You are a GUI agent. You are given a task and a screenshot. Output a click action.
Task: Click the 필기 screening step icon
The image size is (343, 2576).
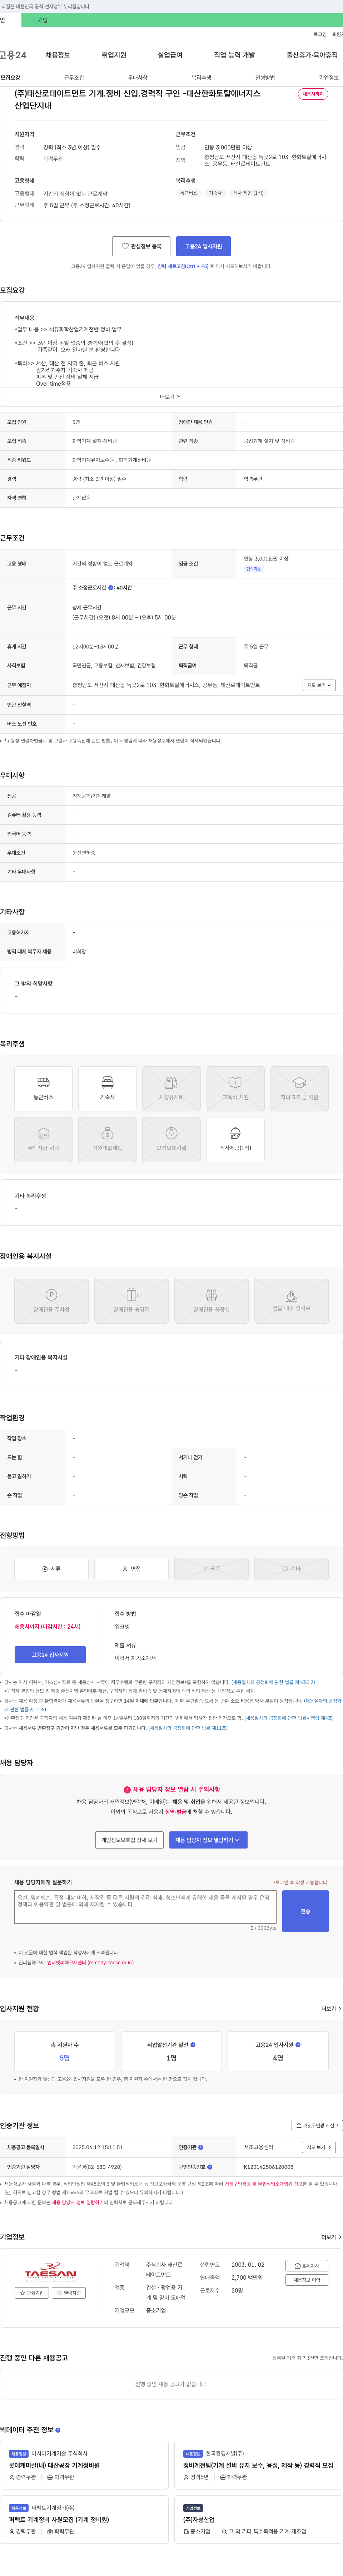point(211,1569)
